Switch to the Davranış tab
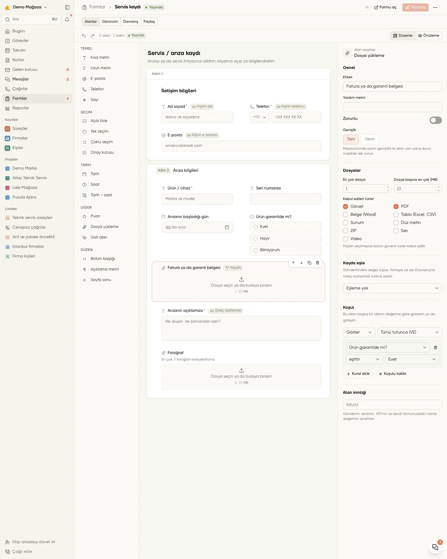Viewport: 447px width, 559px height. [131, 22]
